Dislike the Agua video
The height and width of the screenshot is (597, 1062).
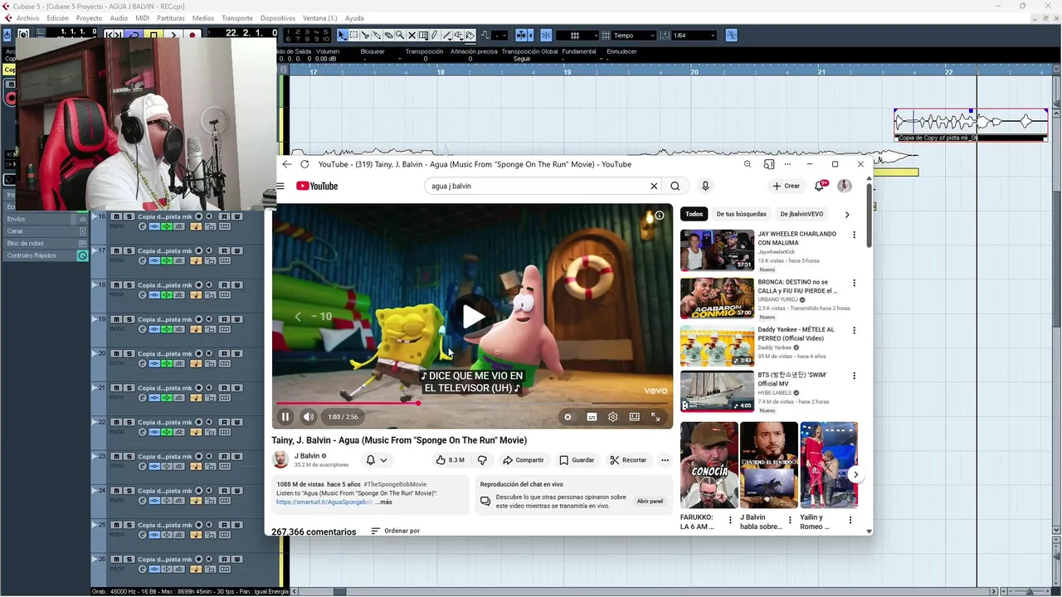click(x=482, y=460)
